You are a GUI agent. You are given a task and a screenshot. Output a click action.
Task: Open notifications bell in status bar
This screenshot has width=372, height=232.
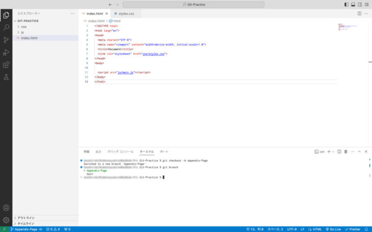[367, 229]
